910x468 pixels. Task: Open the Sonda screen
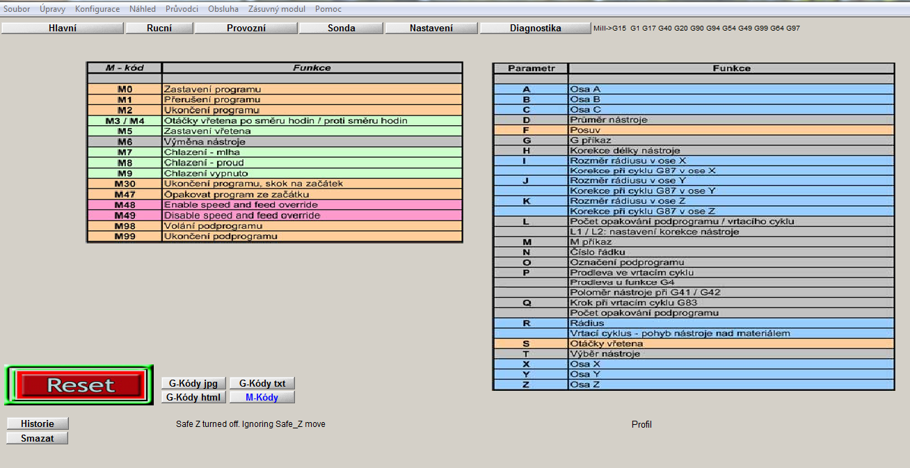(342, 29)
